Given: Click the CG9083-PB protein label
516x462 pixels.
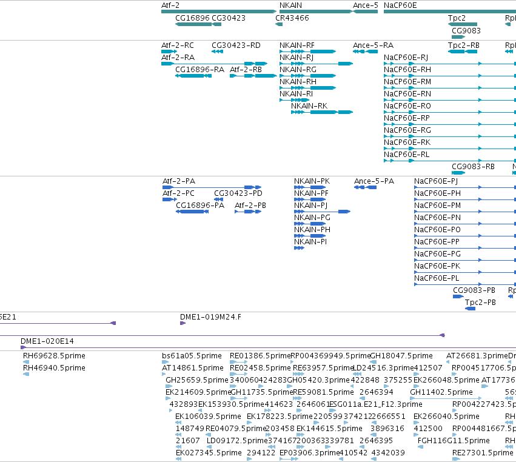Looking at the screenshot, I should tap(474, 290).
